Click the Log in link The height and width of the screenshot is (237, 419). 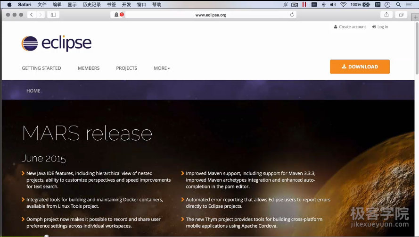[380, 27]
